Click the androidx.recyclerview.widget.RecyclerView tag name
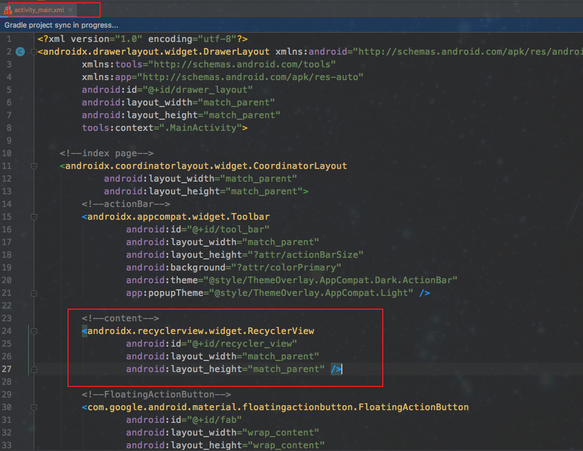The width and height of the screenshot is (583, 451). click(201, 331)
